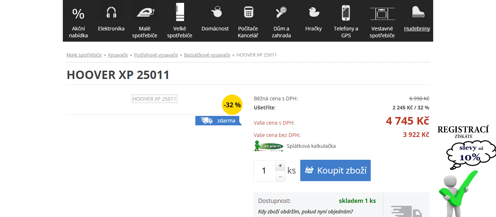Image resolution: width=496 pixels, height=217 pixels.
Task: Click the smartphone icon for Telefony a GPS
Action: click(x=346, y=13)
